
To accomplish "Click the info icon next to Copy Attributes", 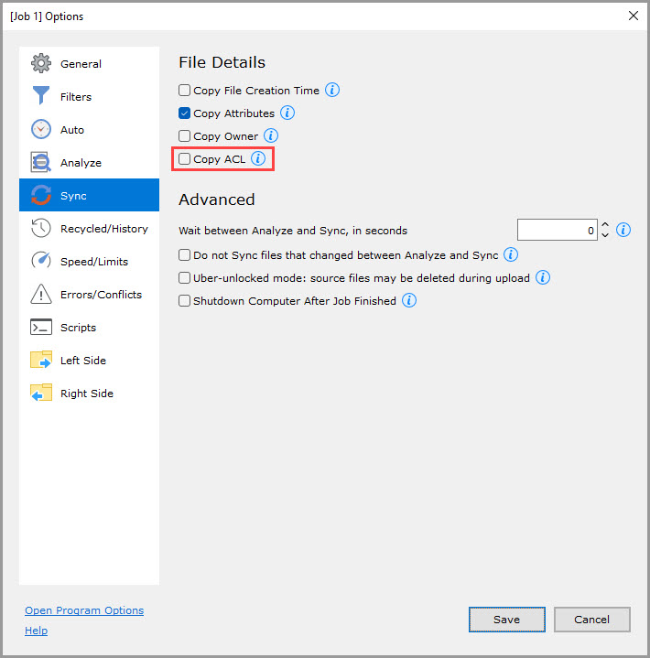I will pyautogui.click(x=287, y=113).
